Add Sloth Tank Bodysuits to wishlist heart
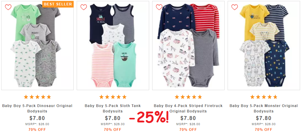This screenshot has height=139, width=301. (84, 7)
